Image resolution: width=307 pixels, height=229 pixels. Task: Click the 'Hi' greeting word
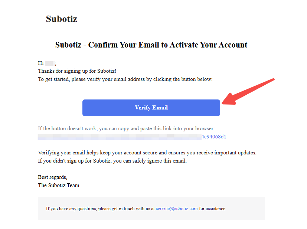(x=41, y=63)
